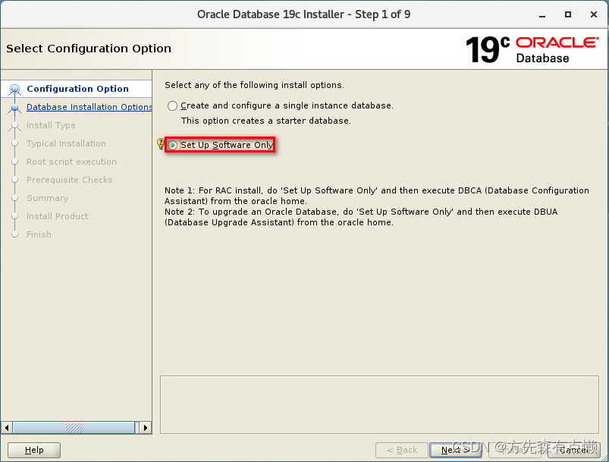Image resolution: width=609 pixels, height=462 pixels.
Task: Maximize the Oracle installer window
Action: tap(568, 14)
